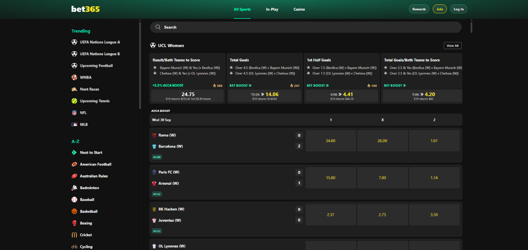Click the football icon beside UCL Women heading
The height and width of the screenshot is (250, 528).
coord(153,45)
